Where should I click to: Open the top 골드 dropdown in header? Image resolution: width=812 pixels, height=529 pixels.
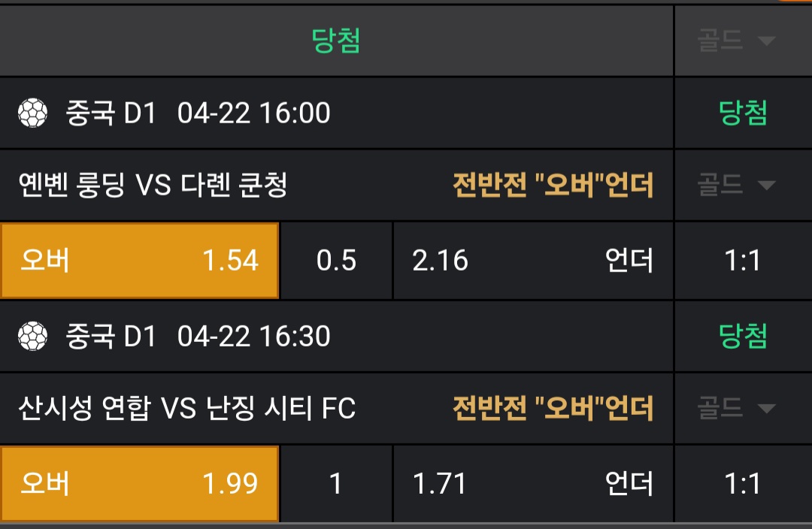click(735, 41)
